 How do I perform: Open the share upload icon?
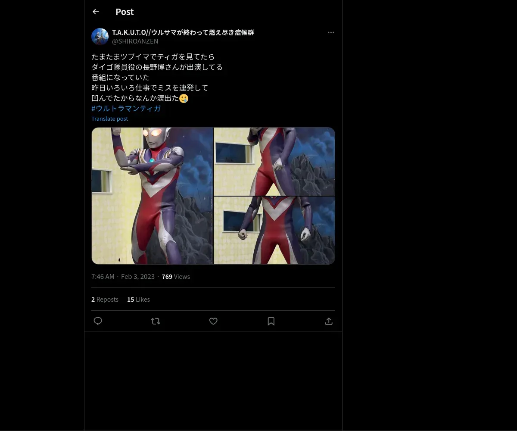click(x=329, y=321)
